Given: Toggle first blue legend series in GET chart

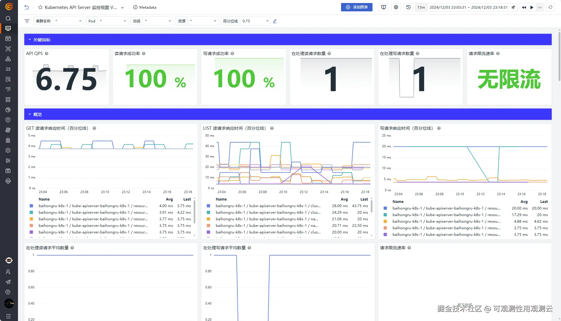Looking at the screenshot, I should tap(31, 206).
